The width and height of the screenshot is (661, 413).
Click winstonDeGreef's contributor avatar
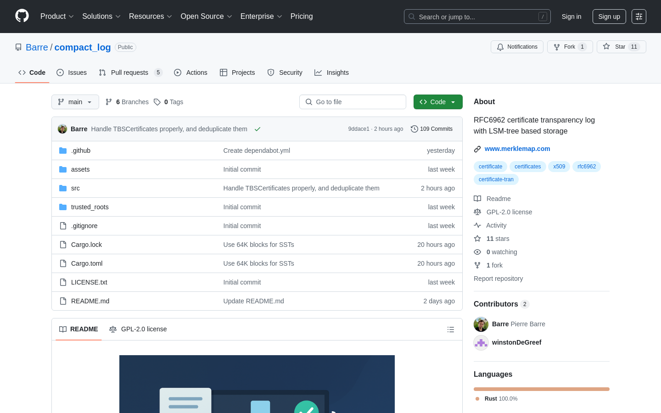point(481,343)
